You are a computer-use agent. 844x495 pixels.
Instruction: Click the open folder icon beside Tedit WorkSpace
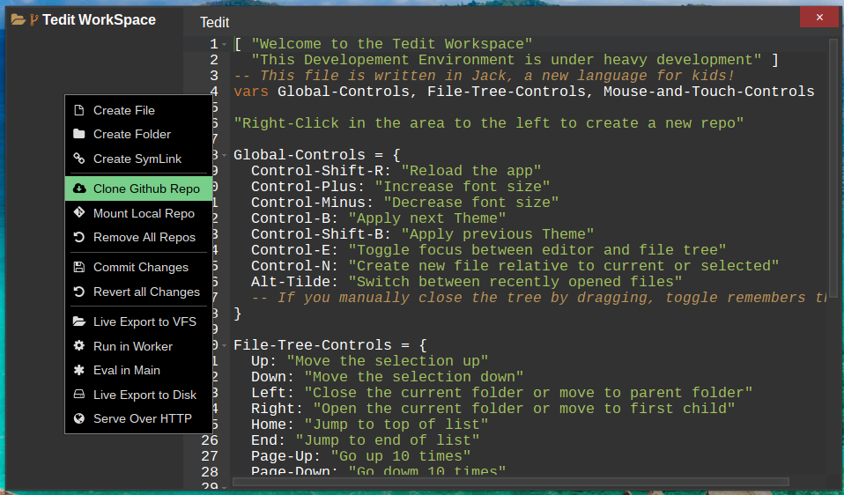click(19, 20)
